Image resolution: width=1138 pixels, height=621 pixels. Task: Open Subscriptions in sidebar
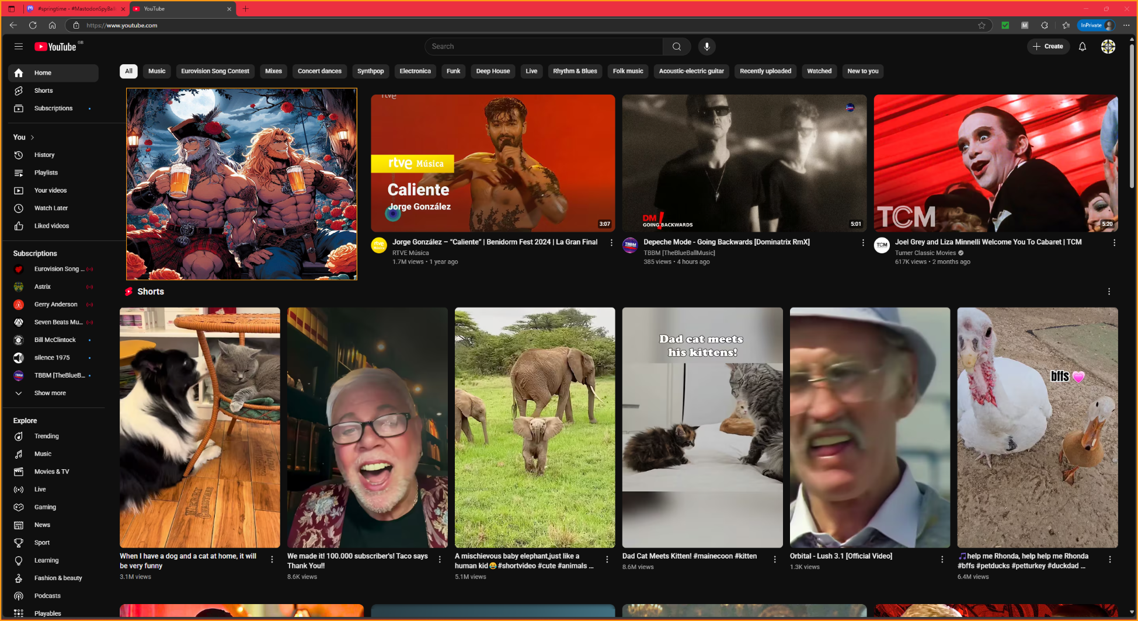point(53,109)
